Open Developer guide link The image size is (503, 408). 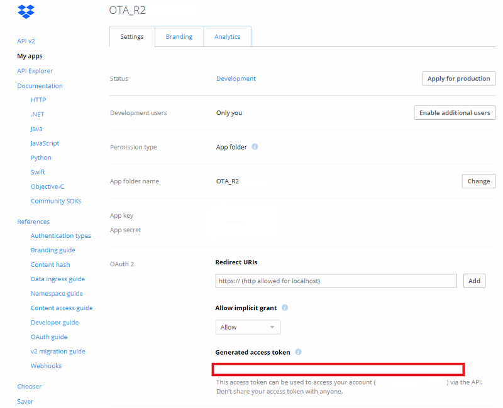coord(55,322)
